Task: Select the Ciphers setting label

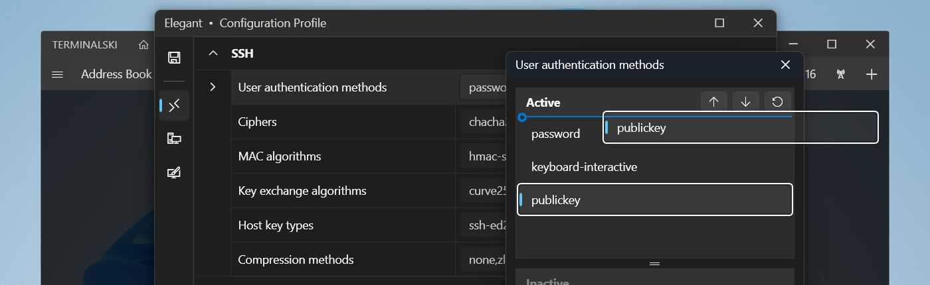Action: coord(257,122)
